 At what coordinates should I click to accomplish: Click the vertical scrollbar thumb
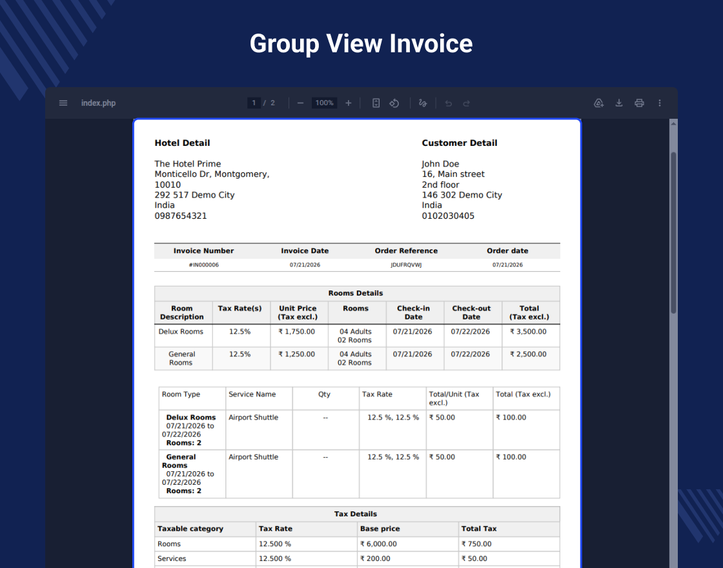click(673, 233)
